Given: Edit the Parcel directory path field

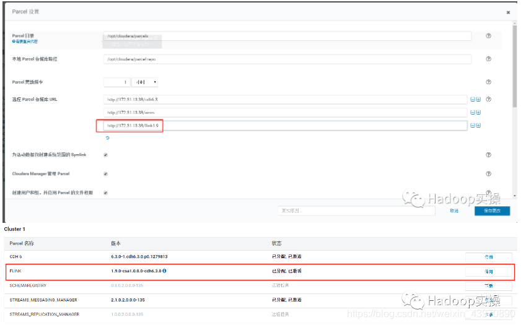Looking at the screenshot, I should 287,36.
